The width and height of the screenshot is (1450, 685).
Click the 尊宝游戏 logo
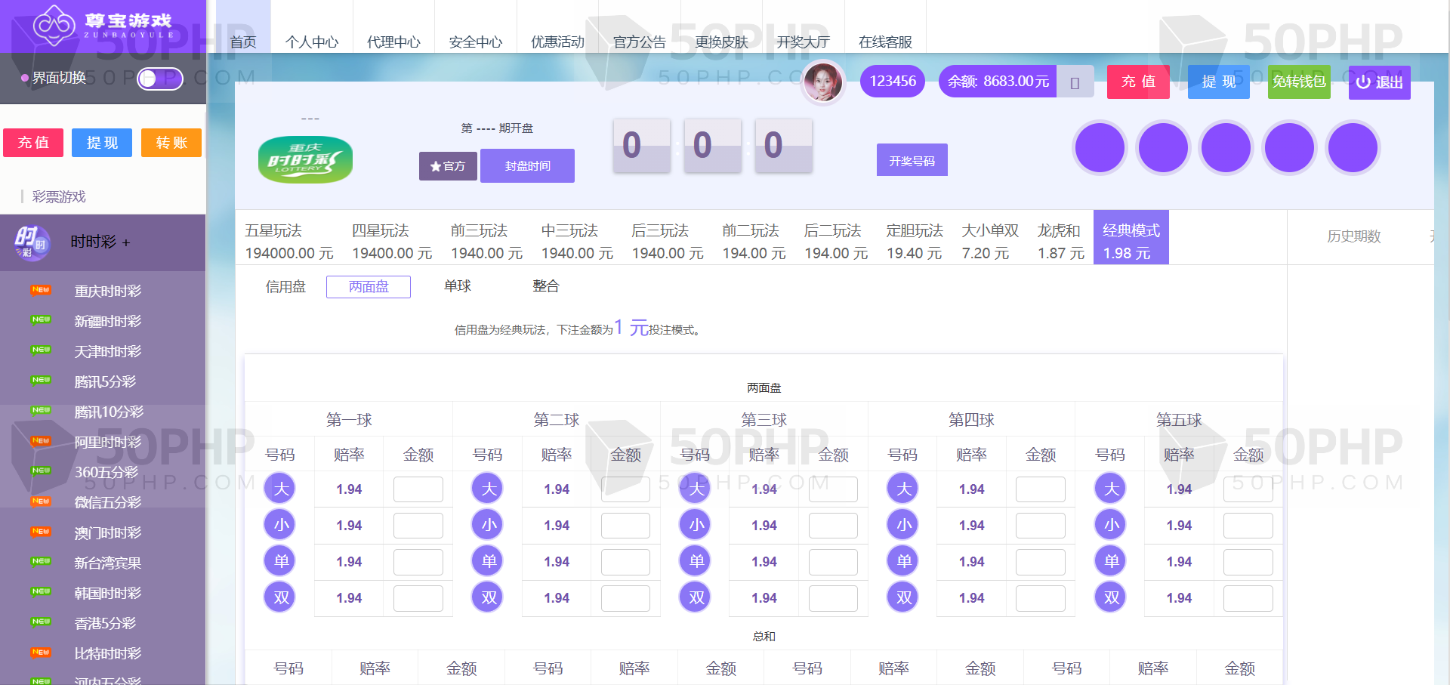103,26
